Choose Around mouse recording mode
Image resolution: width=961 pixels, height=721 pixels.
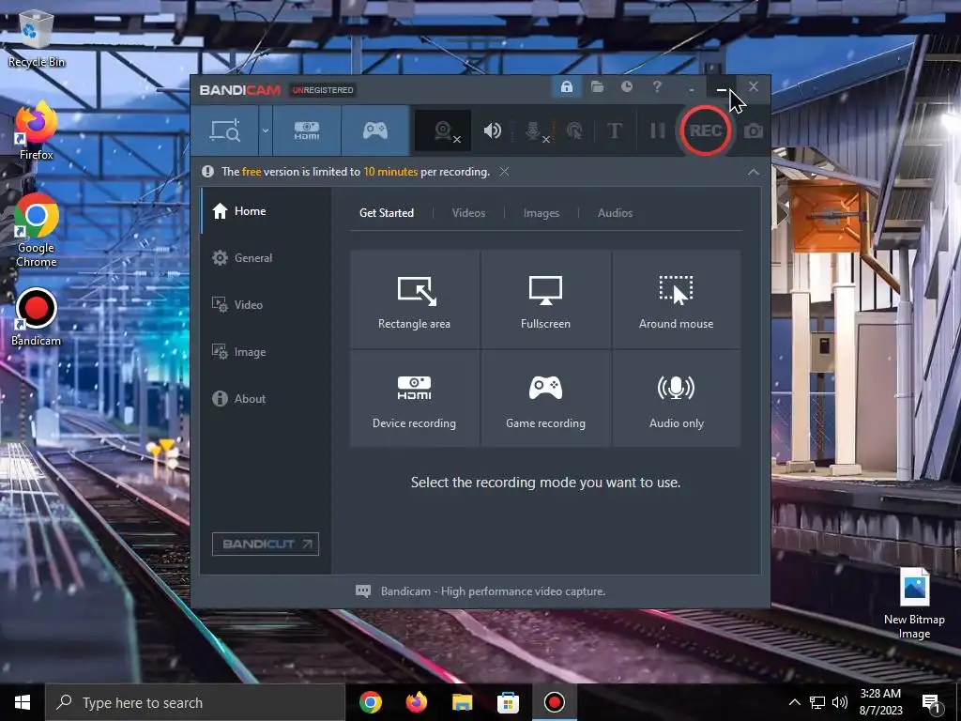tap(676, 299)
